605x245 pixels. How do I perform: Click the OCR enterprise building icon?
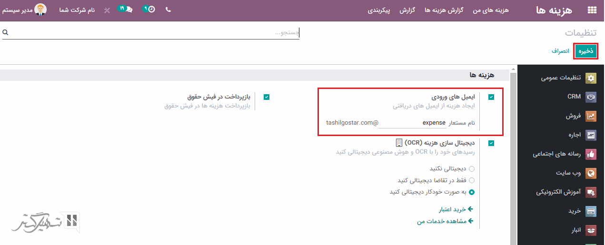click(x=399, y=143)
